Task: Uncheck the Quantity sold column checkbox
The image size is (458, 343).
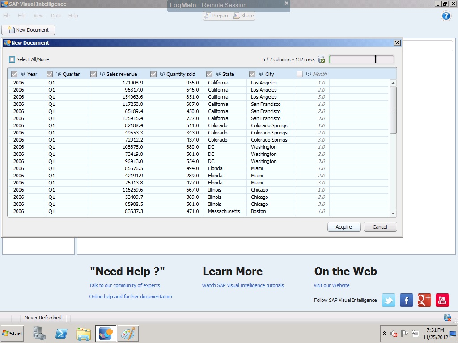Action: pyautogui.click(x=153, y=74)
